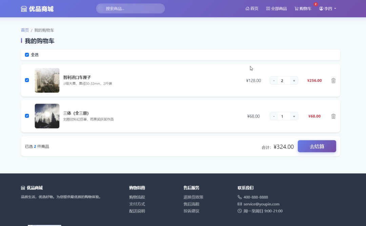Screen dimensions: 366x226
Task: Uncheck the 三体（全三册） item checkbox
Action: [27, 116]
